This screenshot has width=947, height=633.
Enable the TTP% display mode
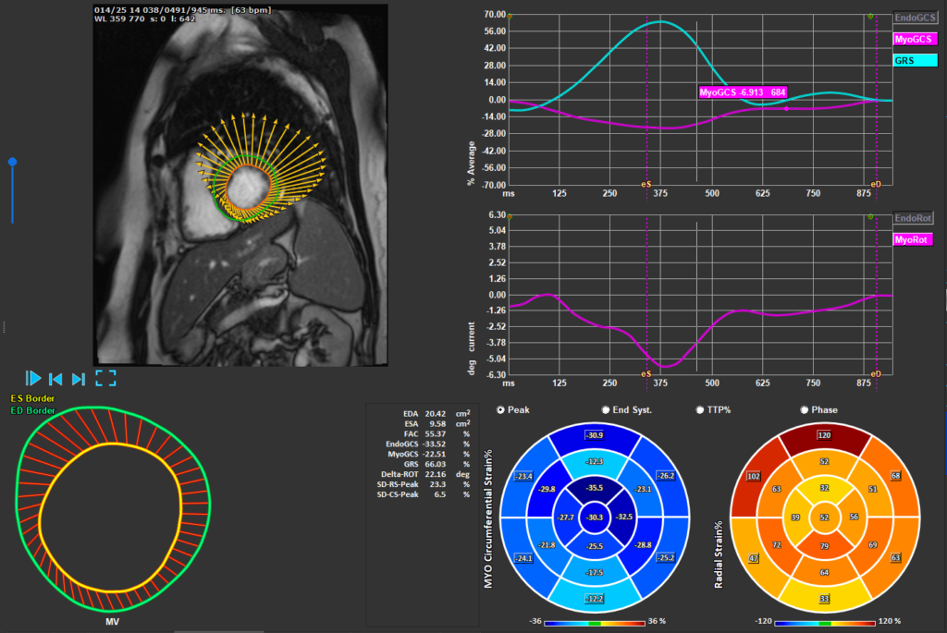(x=700, y=409)
